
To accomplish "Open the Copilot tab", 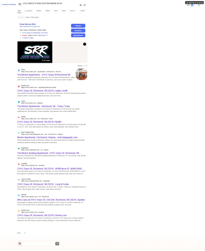I will click(72, 11).
